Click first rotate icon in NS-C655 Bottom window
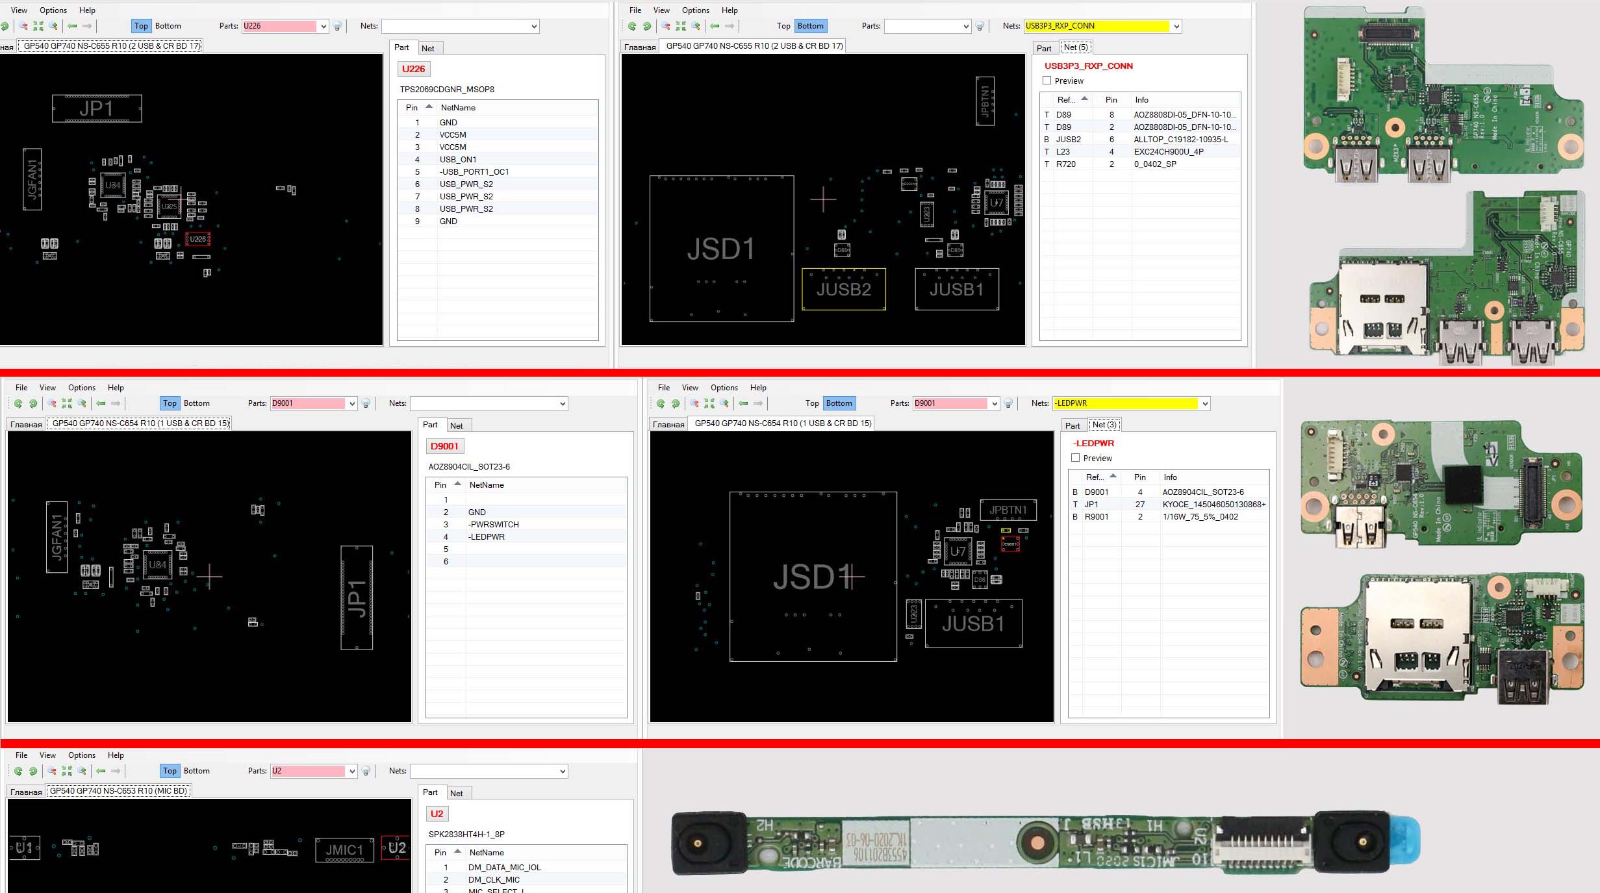The image size is (1600, 893). click(x=632, y=26)
